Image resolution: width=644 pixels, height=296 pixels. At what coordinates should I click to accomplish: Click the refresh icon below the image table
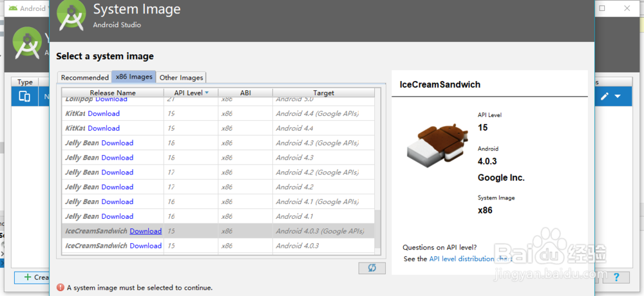point(372,268)
